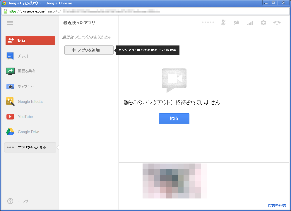Click the アプリを追加 button
This screenshot has width=291, height=211.
click(89, 50)
